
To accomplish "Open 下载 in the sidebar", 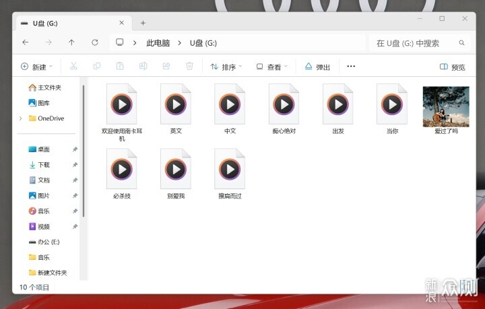I will [x=39, y=165].
